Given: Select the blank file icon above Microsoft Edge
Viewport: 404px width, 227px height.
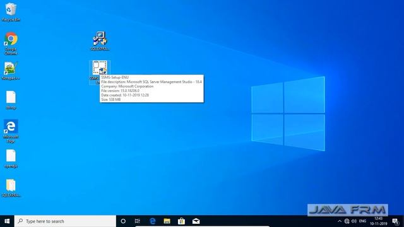Looking at the screenshot, I should pyautogui.click(x=11, y=100).
